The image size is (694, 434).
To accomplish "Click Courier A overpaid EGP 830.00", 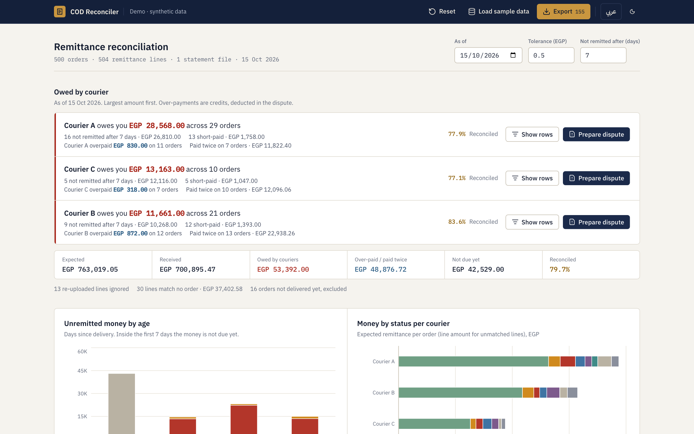I will click(130, 146).
